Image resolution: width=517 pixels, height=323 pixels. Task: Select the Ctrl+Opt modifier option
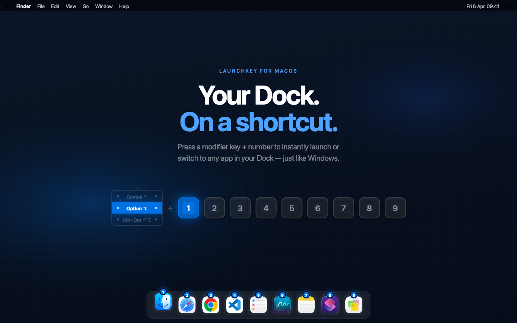[137, 220]
